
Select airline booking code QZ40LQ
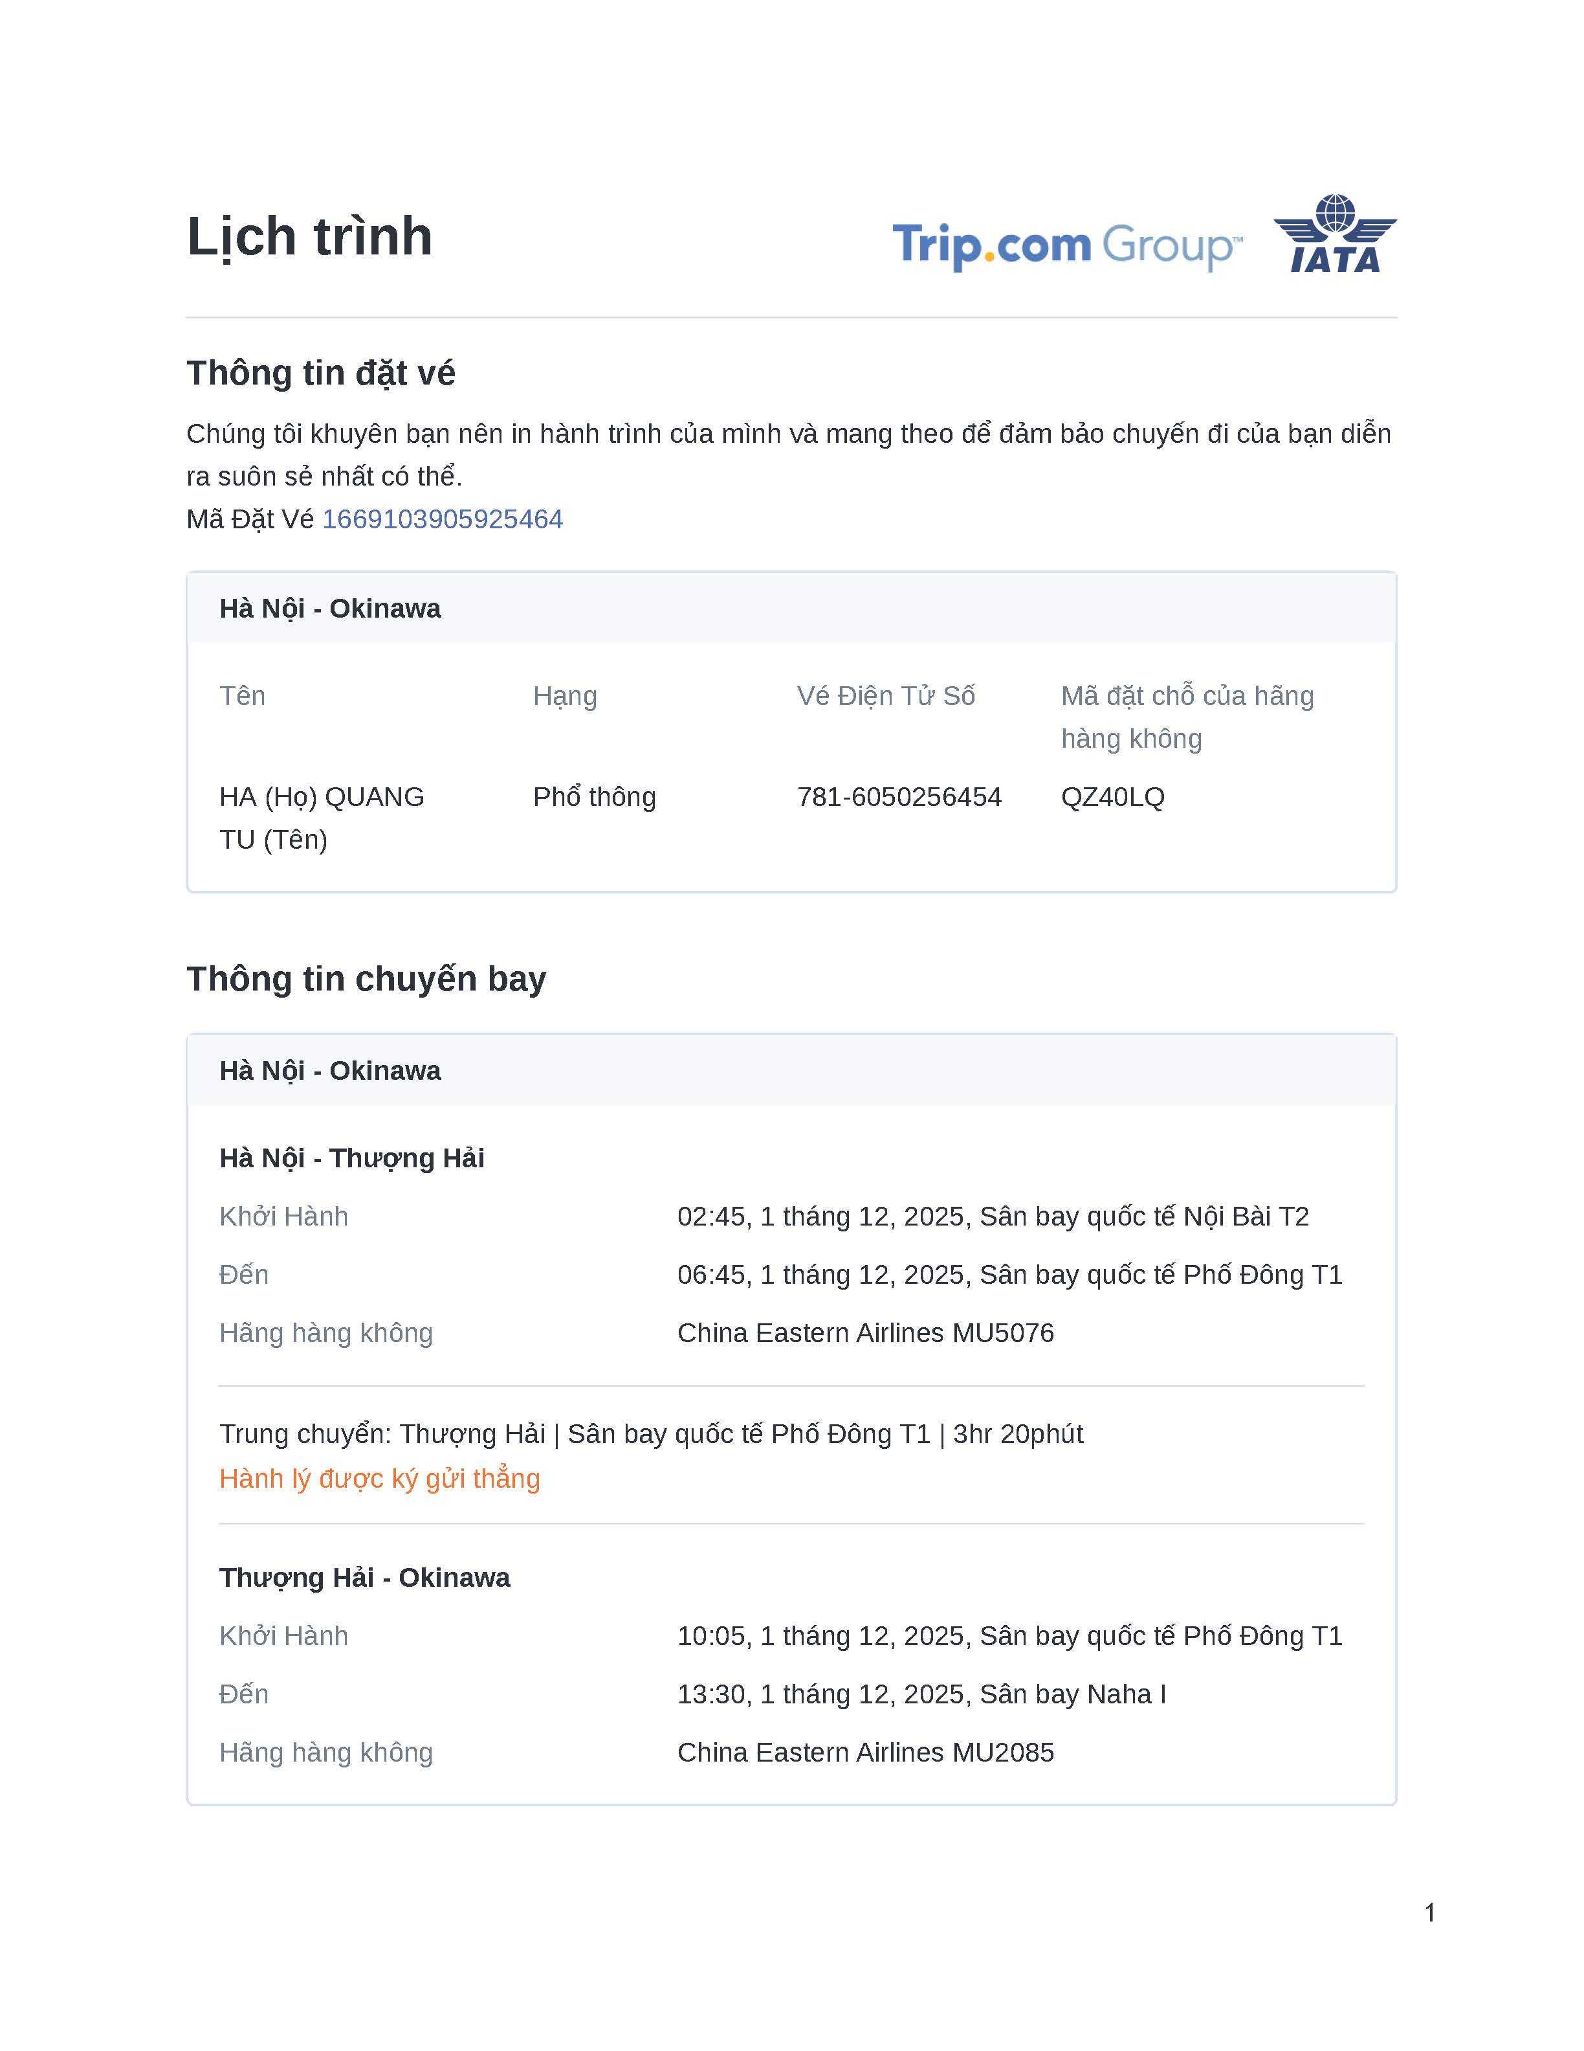point(1112,798)
